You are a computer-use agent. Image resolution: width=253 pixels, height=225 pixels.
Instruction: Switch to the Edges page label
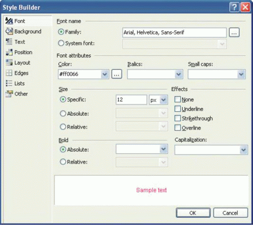[21, 73]
